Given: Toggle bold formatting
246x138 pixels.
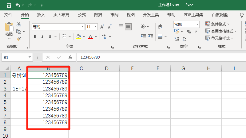Looking at the screenshot, I should 35,36.
